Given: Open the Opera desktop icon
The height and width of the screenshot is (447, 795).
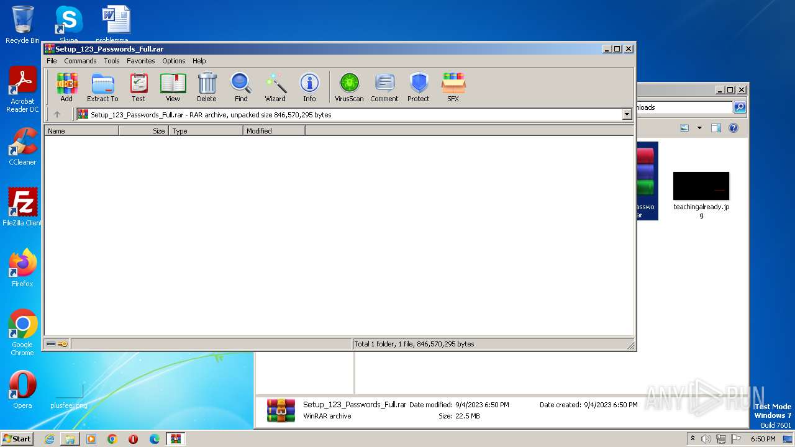Looking at the screenshot, I should (x=22, y=390).
